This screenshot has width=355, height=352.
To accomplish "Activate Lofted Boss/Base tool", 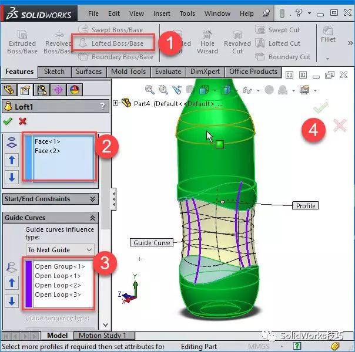I will (x=111, y=43).
